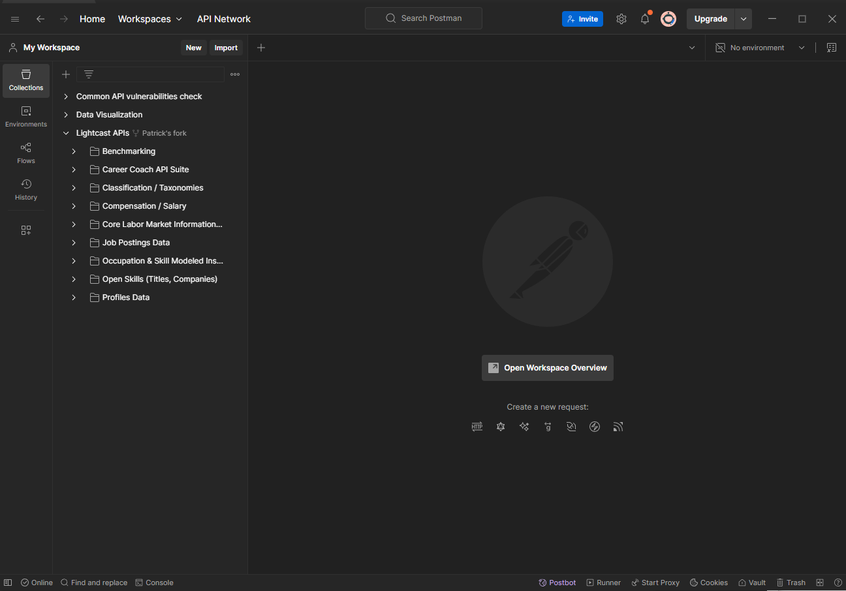The image size is (846, 591).
Task: Click Open Workspace Overview button
Action: click(548, 368)
